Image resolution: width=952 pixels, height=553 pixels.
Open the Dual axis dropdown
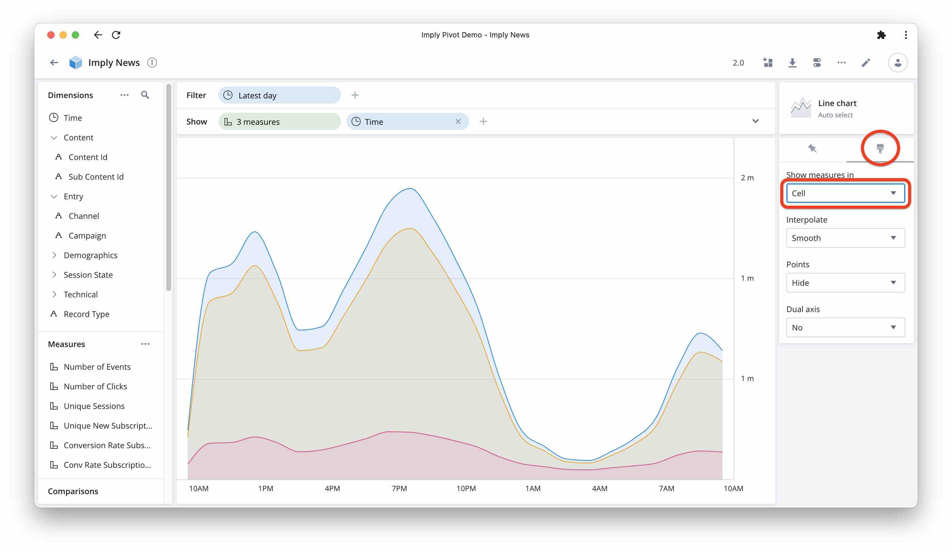845,327
